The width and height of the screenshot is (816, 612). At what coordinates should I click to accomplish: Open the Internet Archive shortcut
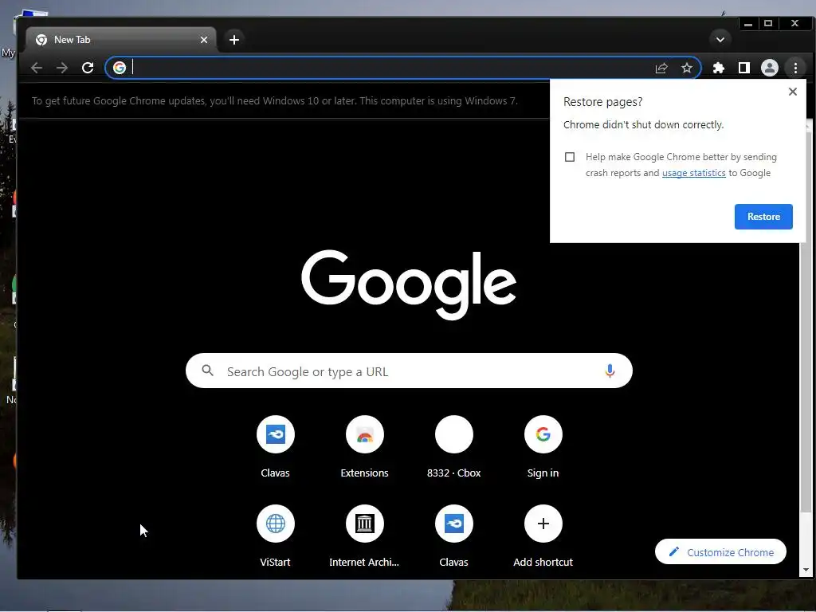(x=365, y=536)
